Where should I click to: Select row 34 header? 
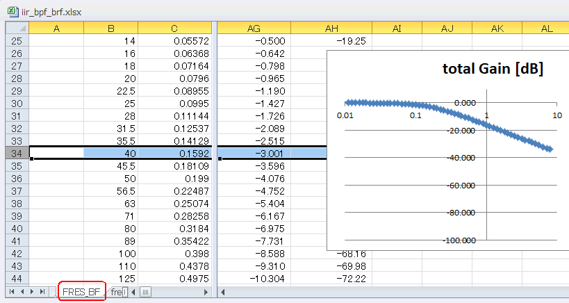(17, 153)
